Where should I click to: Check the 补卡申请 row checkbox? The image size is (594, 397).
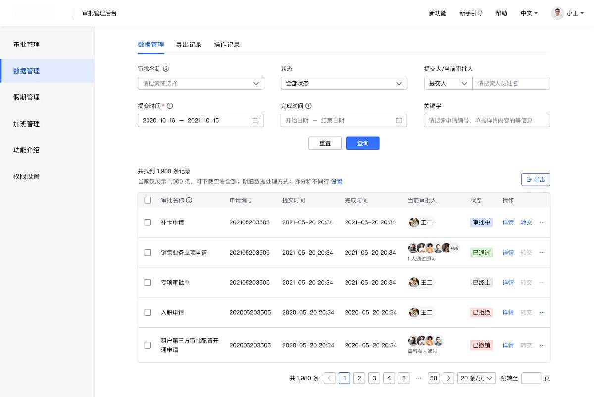point(148,222)
